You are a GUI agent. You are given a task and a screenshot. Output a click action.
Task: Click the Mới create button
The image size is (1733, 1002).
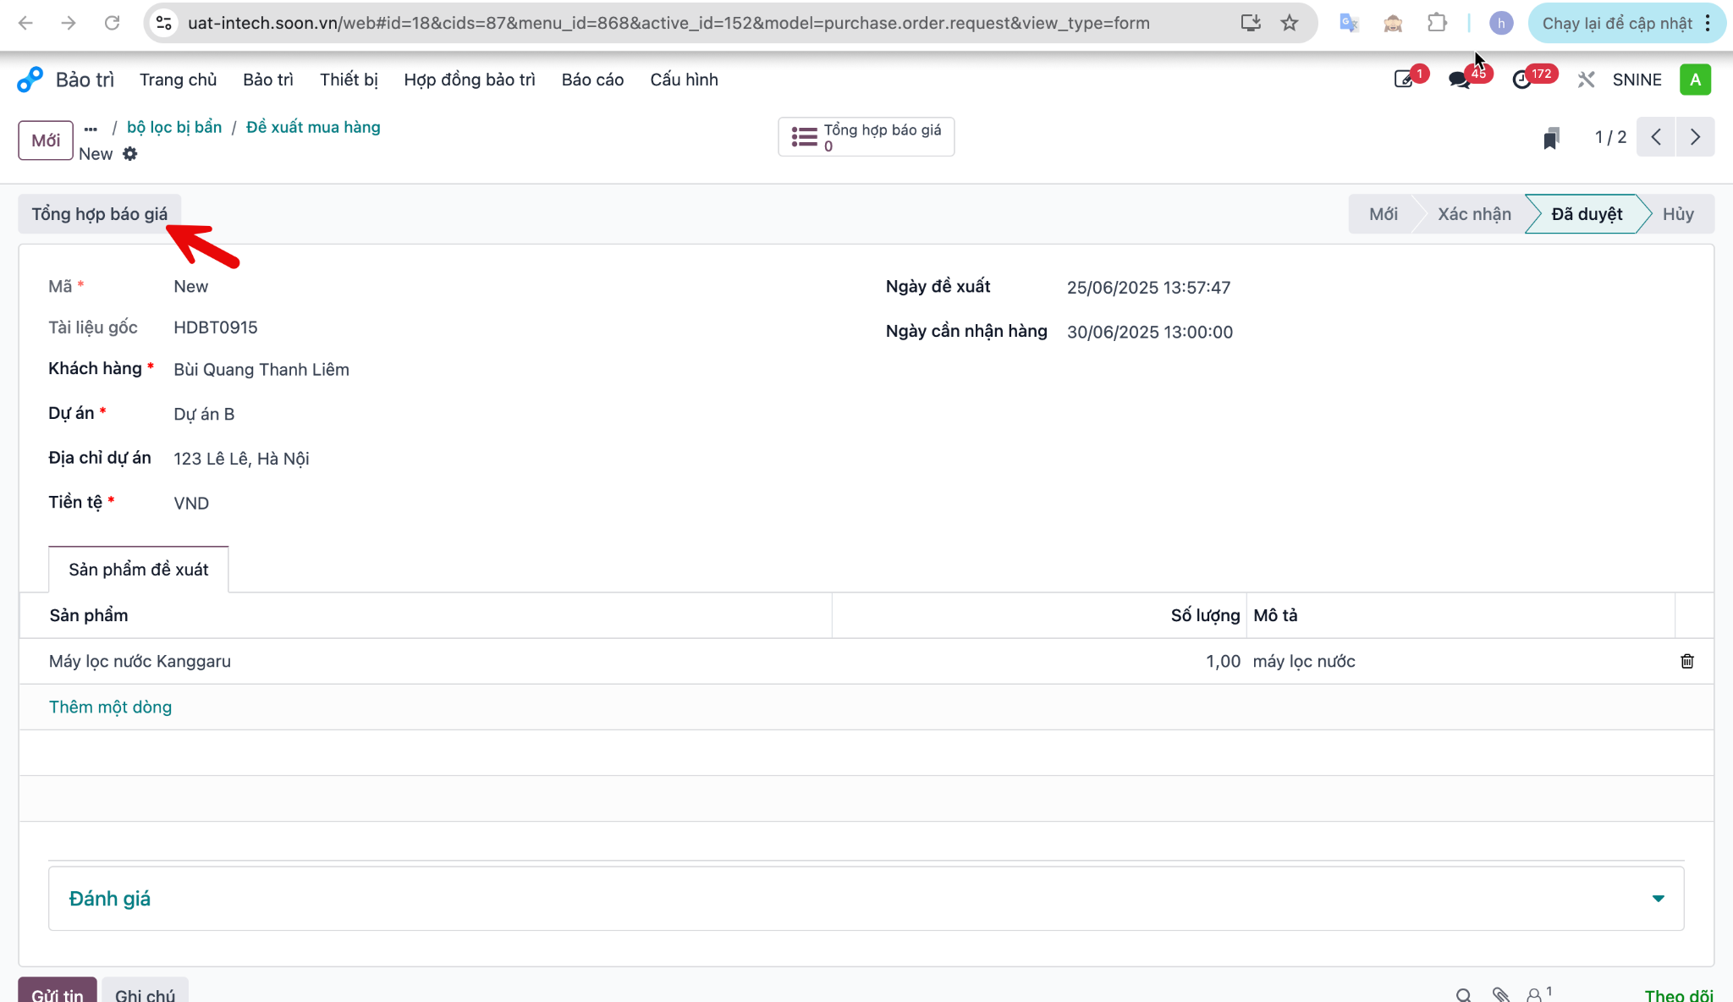click(x=46, y=140)
